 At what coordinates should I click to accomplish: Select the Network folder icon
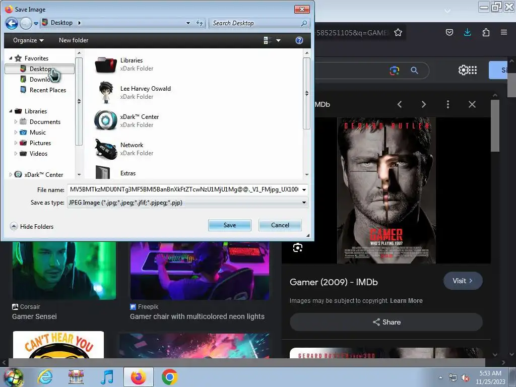(x=106, y=149)
